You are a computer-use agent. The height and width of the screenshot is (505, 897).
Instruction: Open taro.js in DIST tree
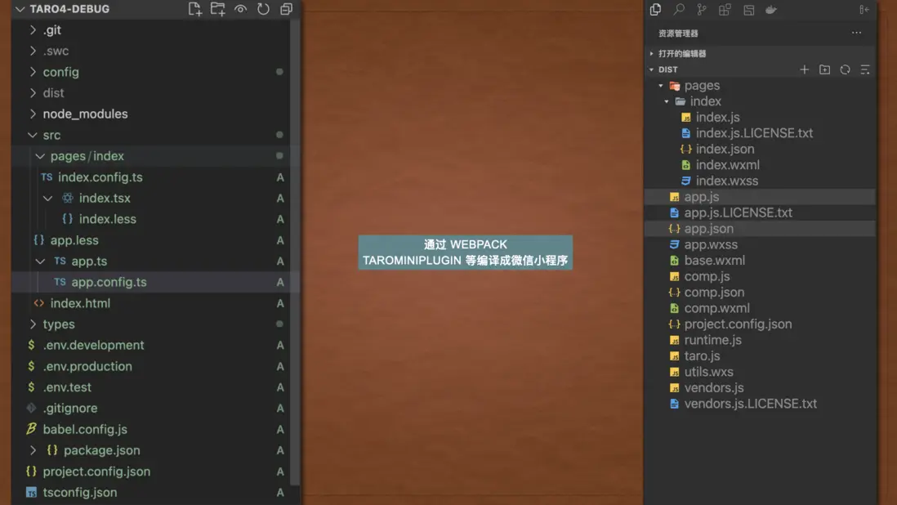click(x=702, y=356)
